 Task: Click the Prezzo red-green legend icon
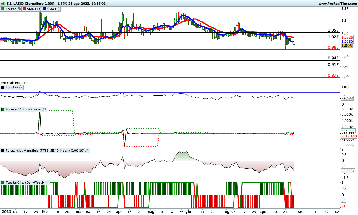pos(3,9)
